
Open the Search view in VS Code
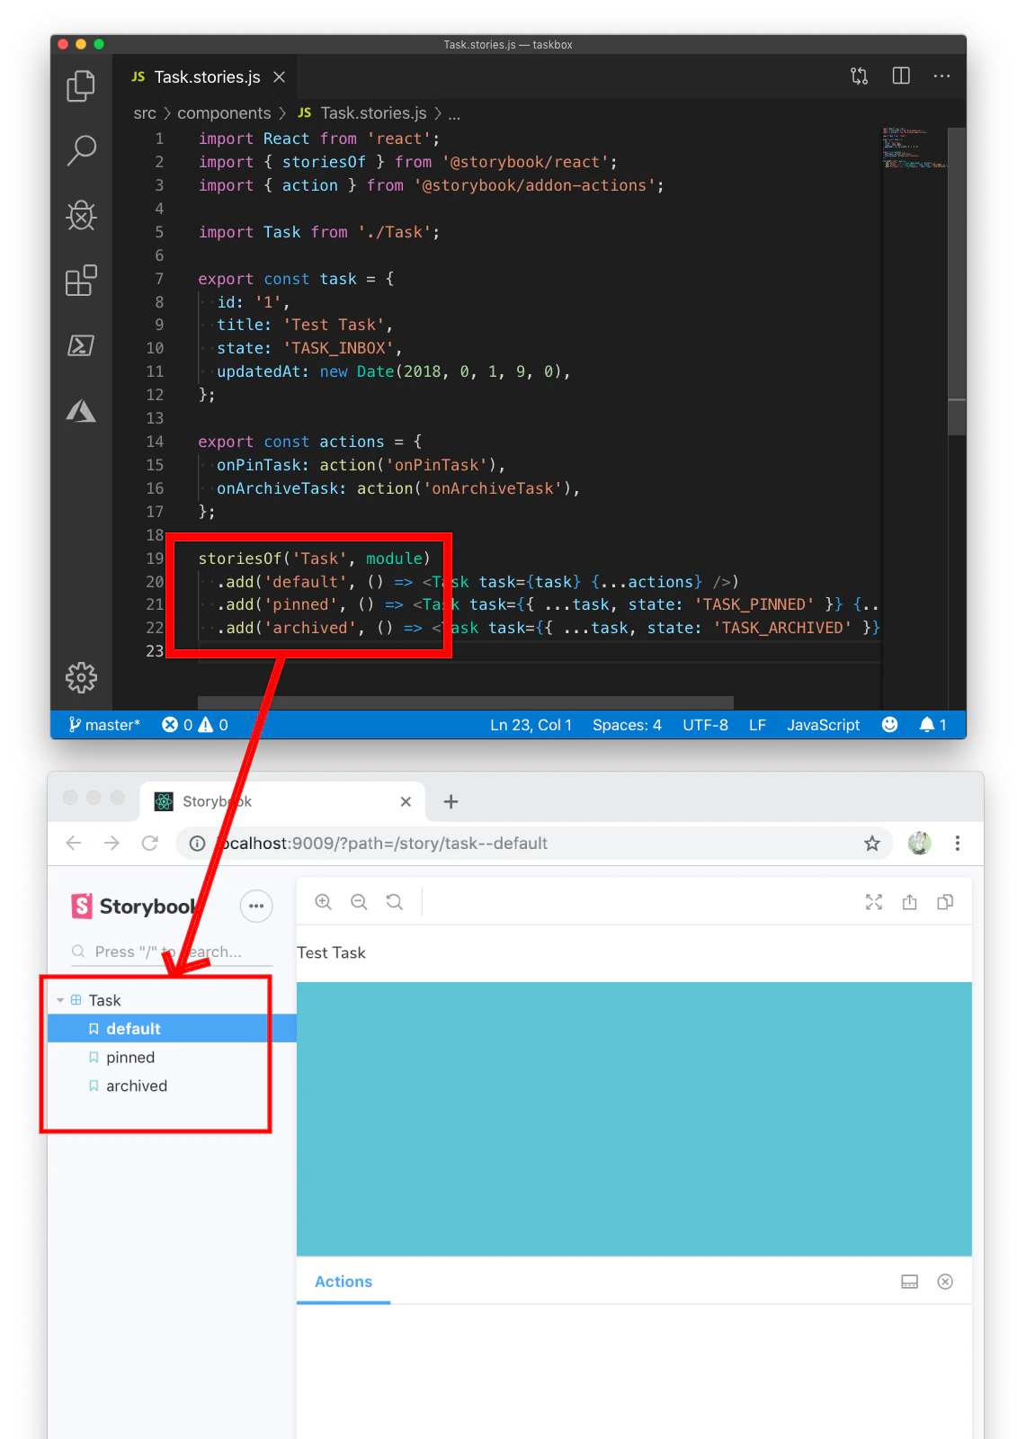(81, 150)
